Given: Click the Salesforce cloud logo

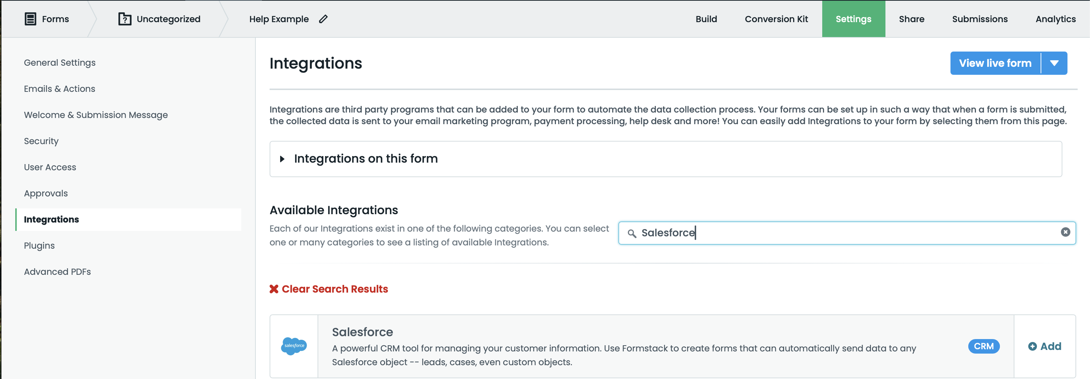Looking at the screenshot, I should point(294,346).
